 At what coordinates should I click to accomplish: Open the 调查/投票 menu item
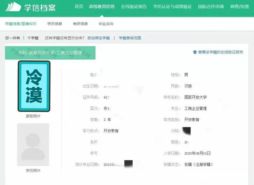pyautogui.click(x=240, y=6)
